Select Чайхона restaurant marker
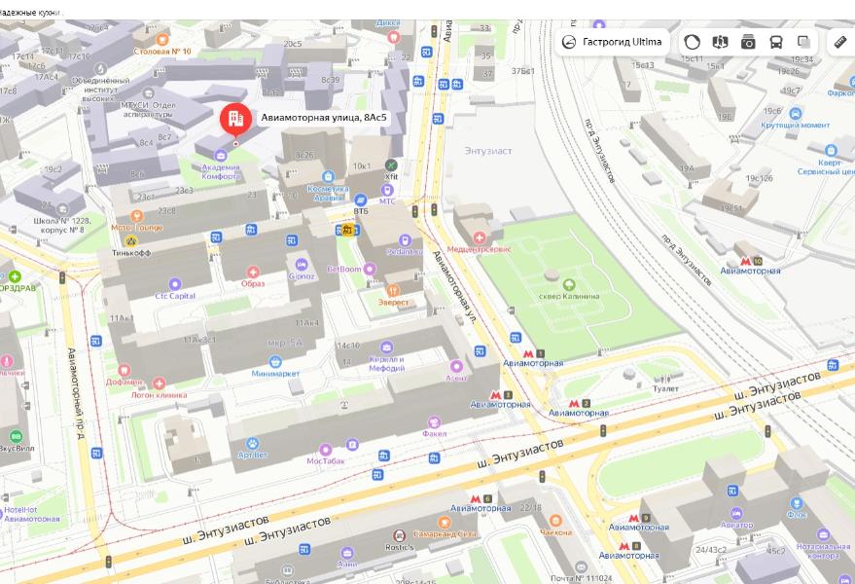 [x=555, y=520]
